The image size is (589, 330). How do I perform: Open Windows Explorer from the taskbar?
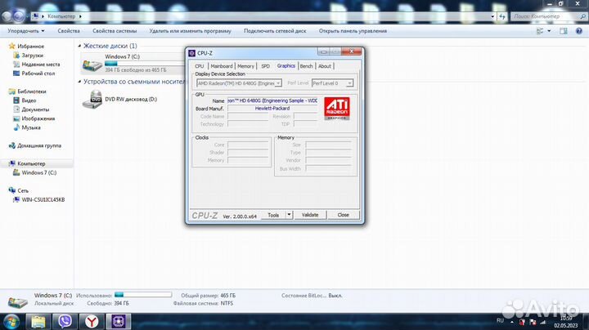(39, 321)
